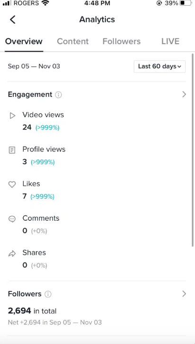This screenshot has height=344, width=195.
Task: Tap the Video views count 24
Action: (x=27, y=127)
